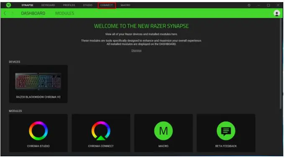This screenshot has width=285, height=158.
Task: Switch to the Profiles tab
Action: coord(69,5)
